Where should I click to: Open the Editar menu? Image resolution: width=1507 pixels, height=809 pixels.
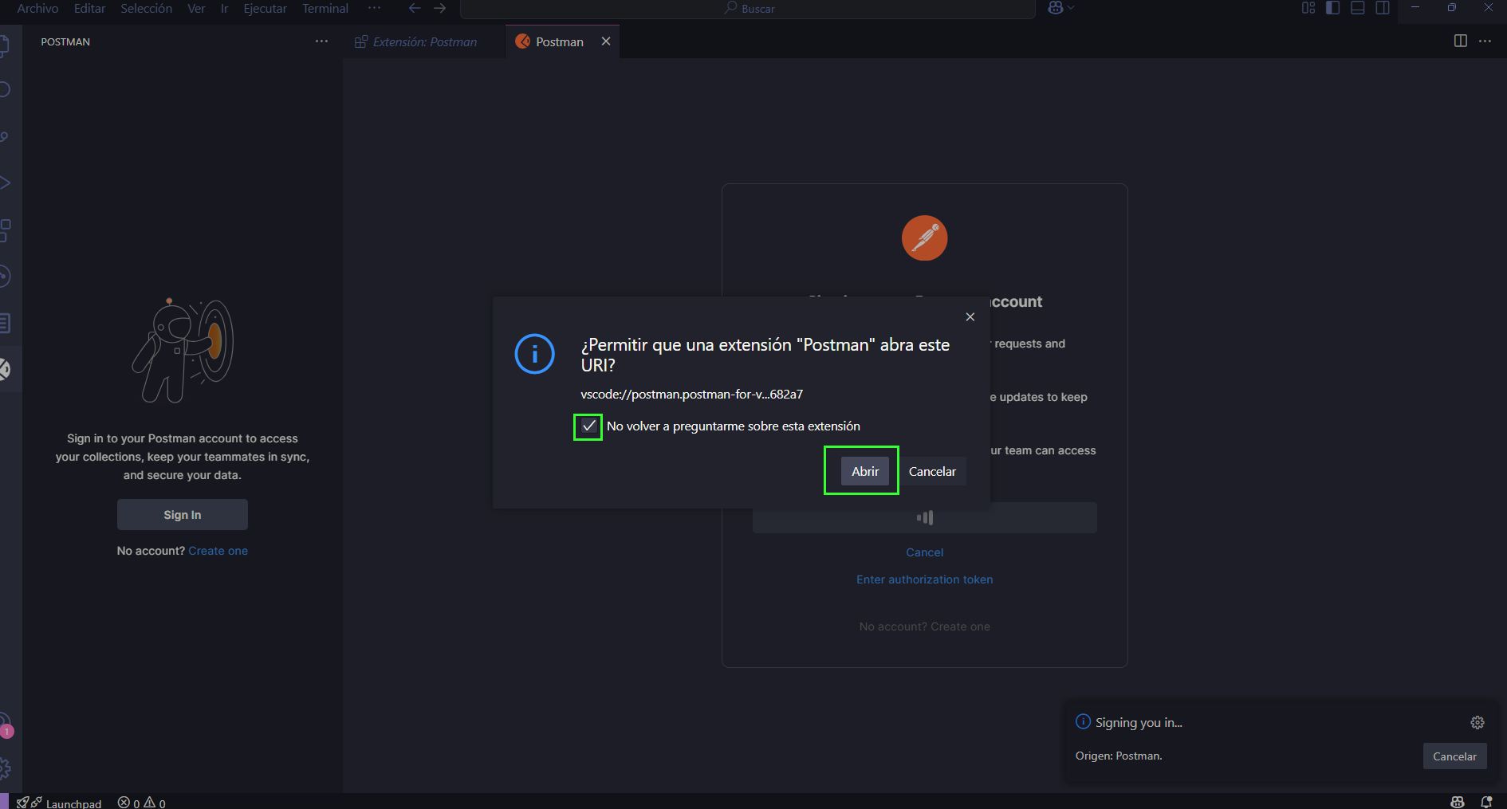pyautogui.click(x=89, y=8)
